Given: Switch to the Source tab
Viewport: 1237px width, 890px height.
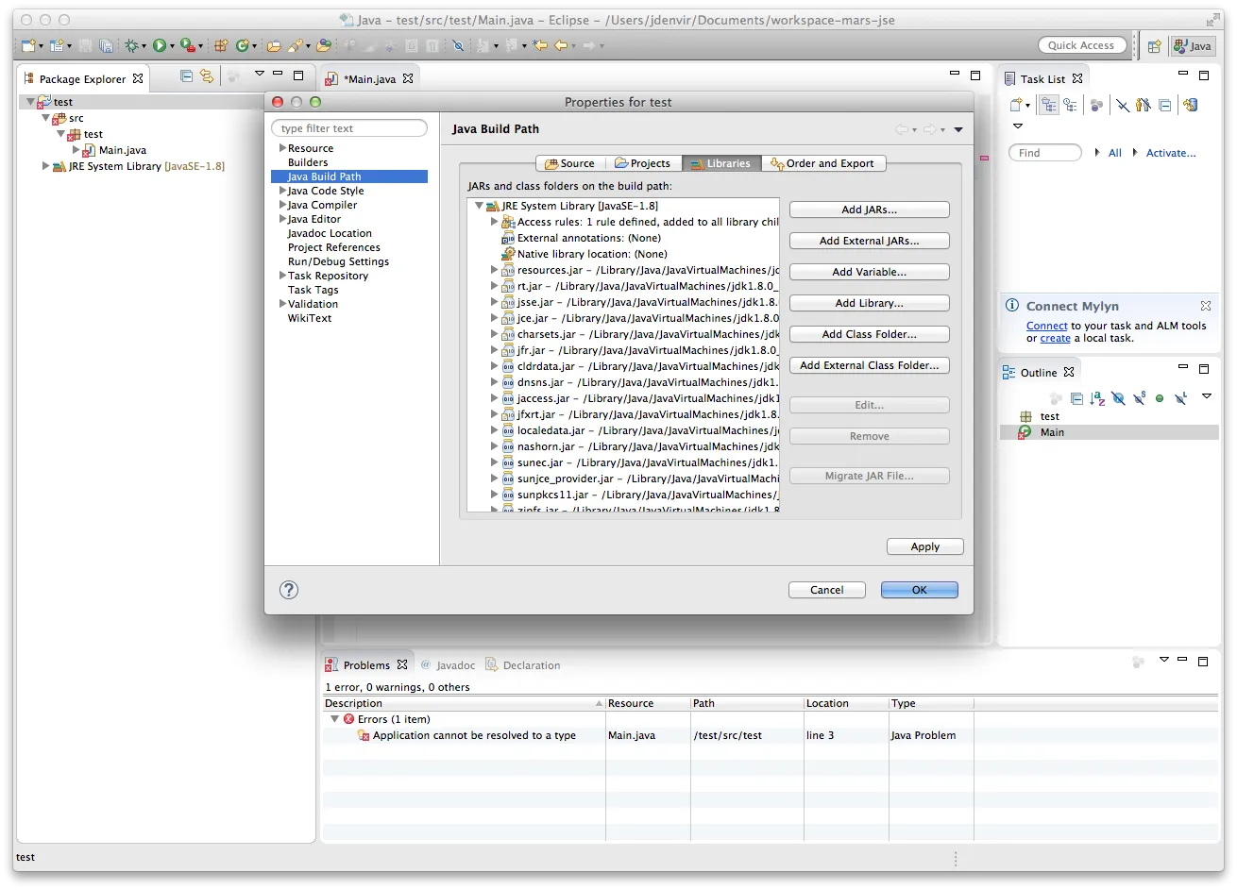Looking at the screenshot, I should [x=569, y=163].
